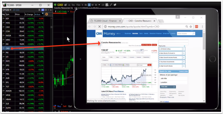This screenshot has width=223, height=114.
Task: Click the flag icon on the HAL row
Action: click(x=3, y=74)
